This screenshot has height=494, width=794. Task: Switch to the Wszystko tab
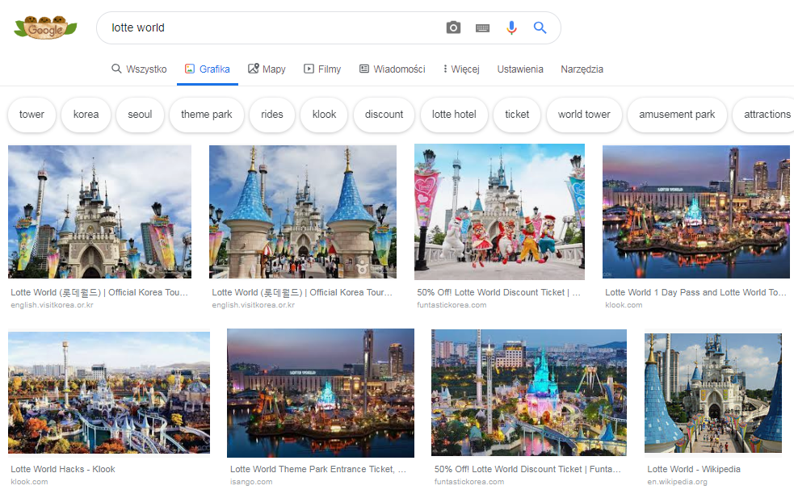139,69
